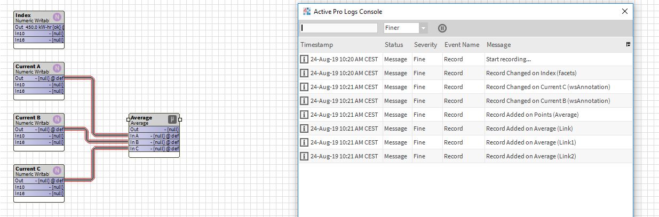
Task: Pause log recording in the console
Action: pos(442,28)
